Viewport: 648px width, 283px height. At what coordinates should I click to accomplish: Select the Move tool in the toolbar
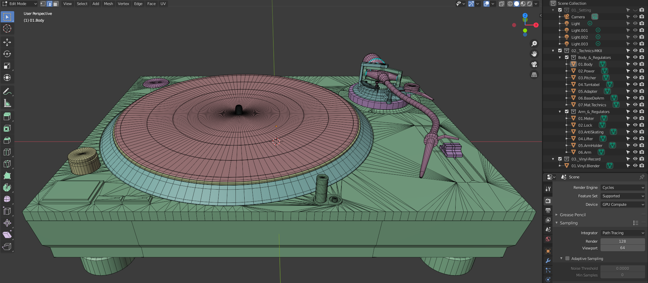(x=7, y=42)
